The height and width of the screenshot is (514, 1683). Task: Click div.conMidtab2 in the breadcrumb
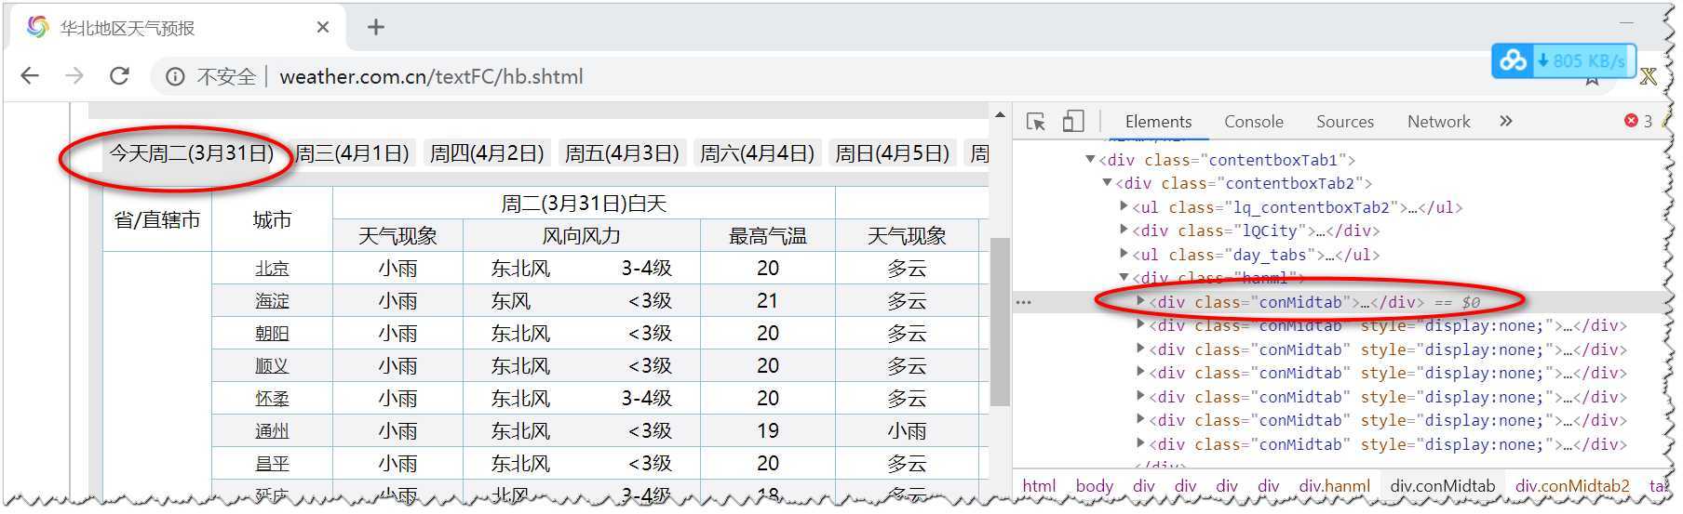[x=1572, y=485]
